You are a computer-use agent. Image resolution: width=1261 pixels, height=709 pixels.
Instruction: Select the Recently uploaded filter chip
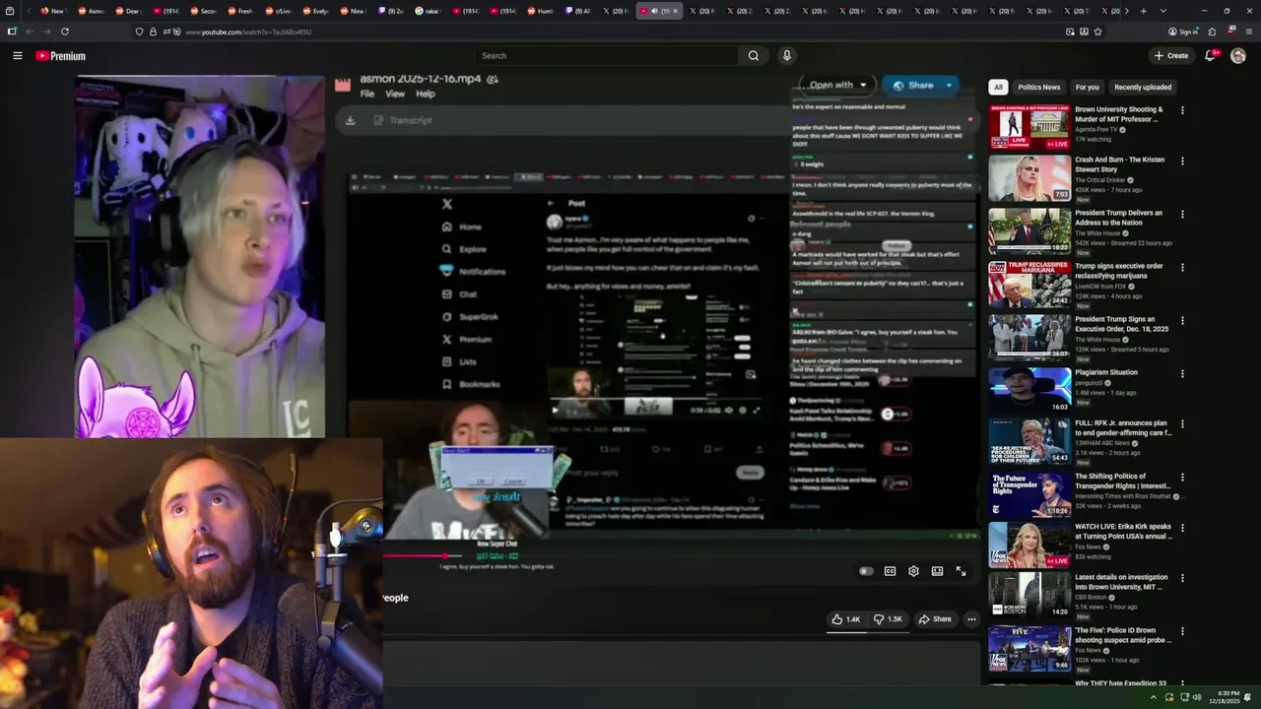pyautogui.click(x=1143, y=87)
